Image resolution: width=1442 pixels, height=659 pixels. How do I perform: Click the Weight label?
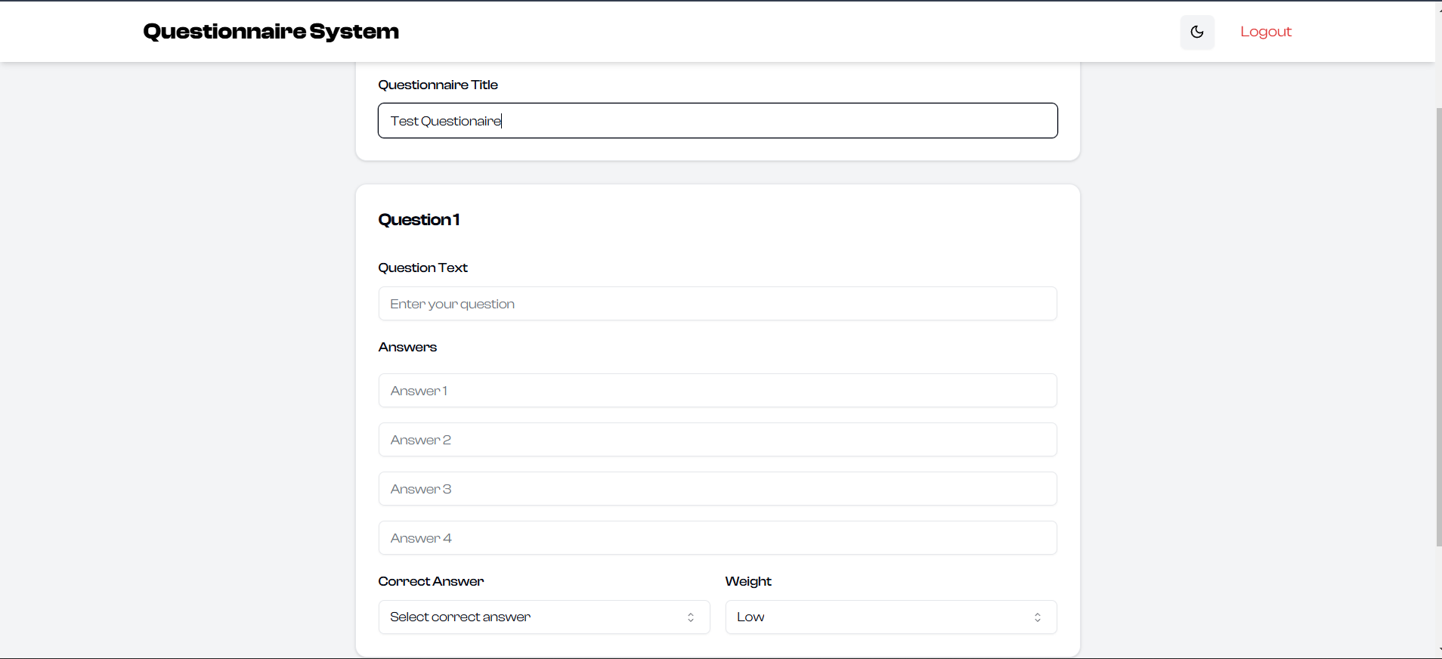coord(748,581)
